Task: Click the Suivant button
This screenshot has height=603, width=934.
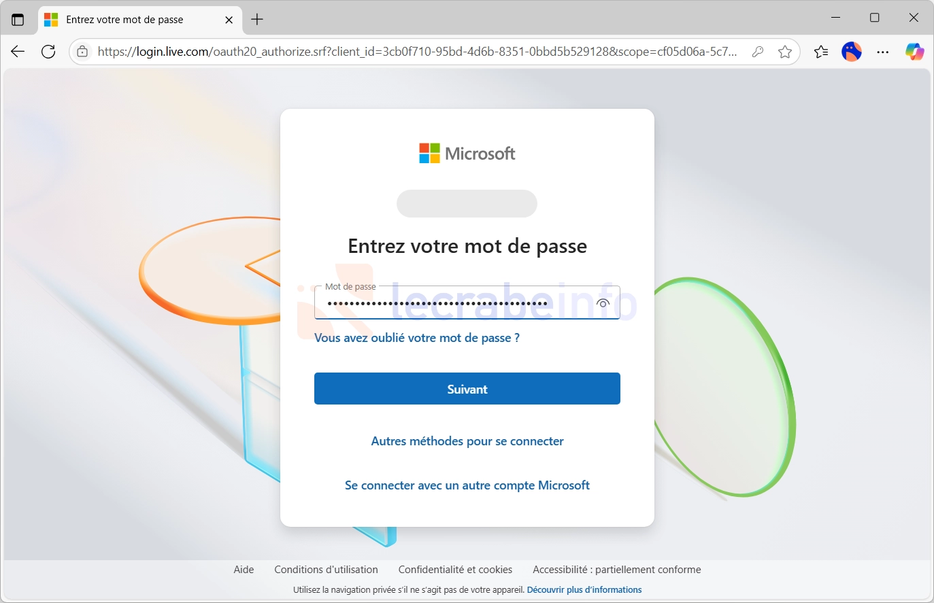Action: click(x=467, y=389)
